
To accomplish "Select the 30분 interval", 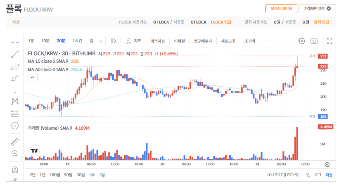I will pyautogui.click(x=61, y=41).
